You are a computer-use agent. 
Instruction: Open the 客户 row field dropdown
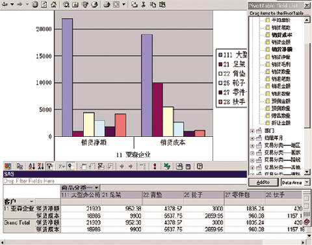click(32, 201)
